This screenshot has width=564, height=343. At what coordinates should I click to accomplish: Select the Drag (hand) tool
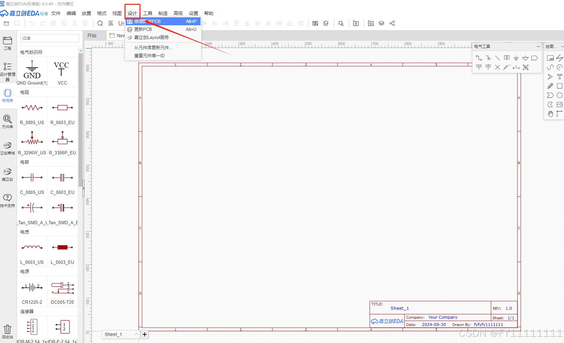(550, 114)
